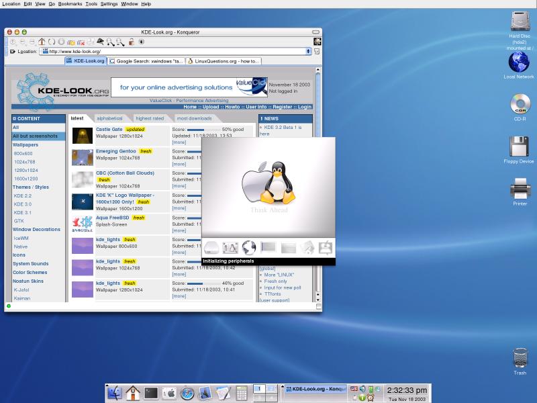This screenshot has height=403, width=537.
Task: Open the Bookmarks menu
Action: [70, 4]
